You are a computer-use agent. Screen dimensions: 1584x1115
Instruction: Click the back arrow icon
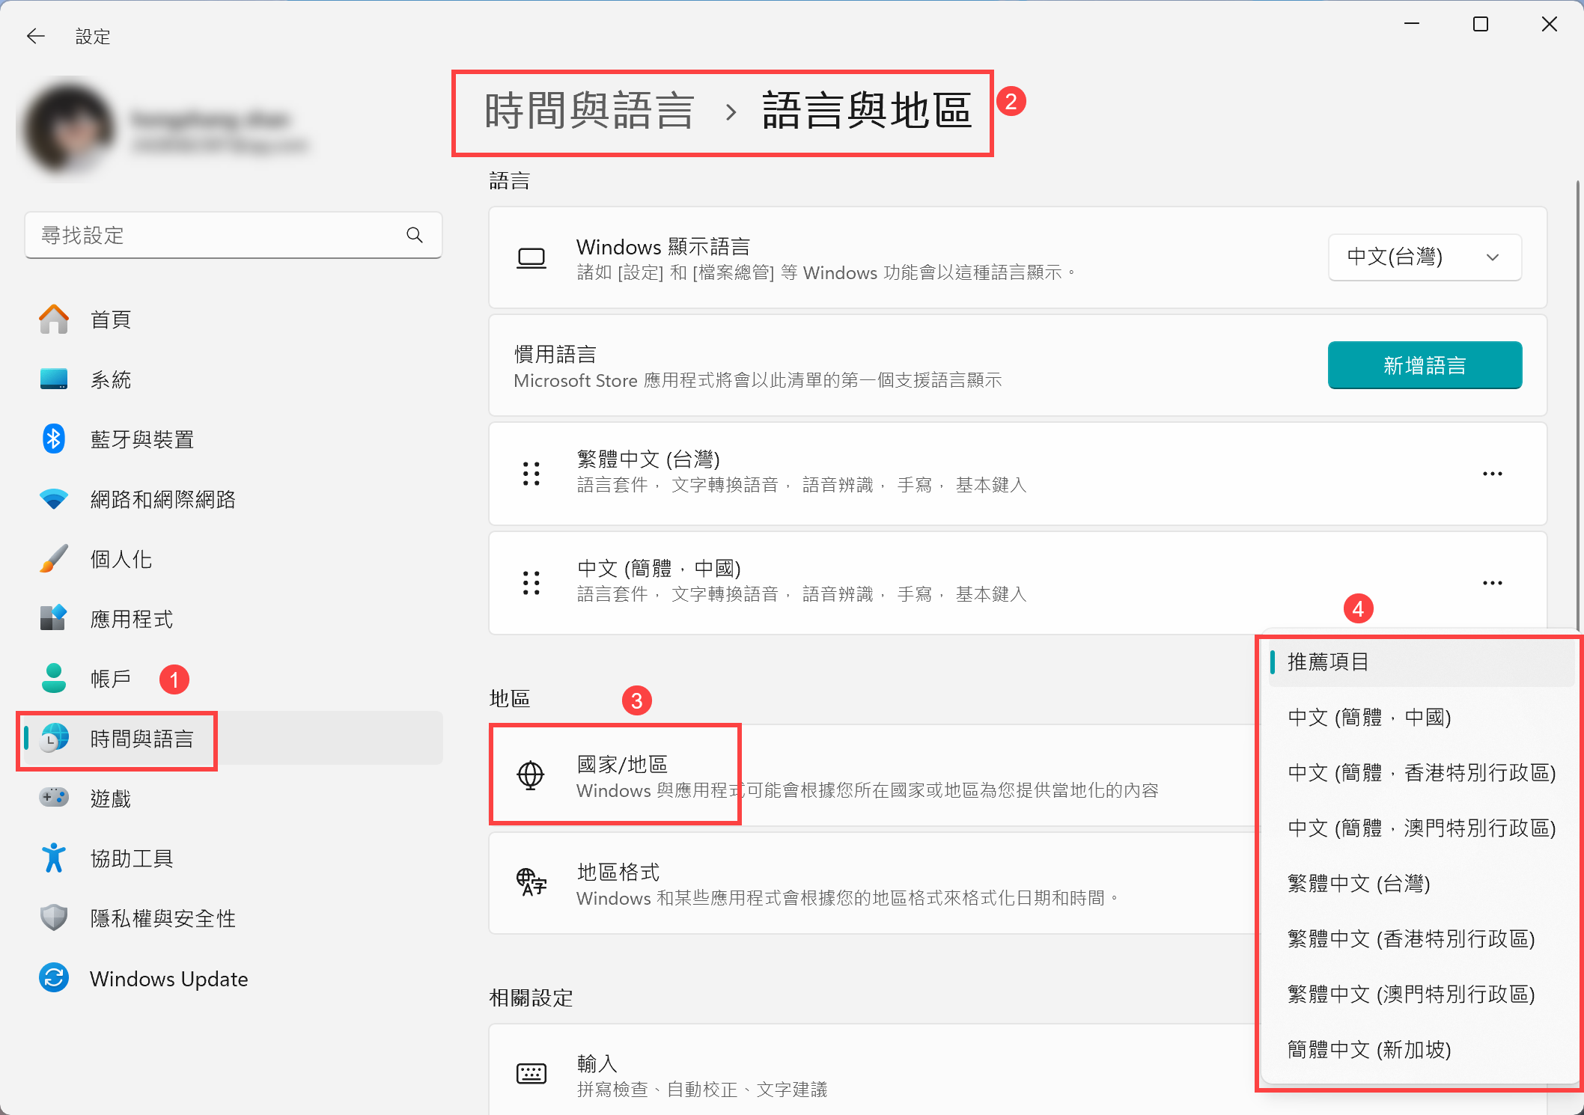[x=35, y=36]
